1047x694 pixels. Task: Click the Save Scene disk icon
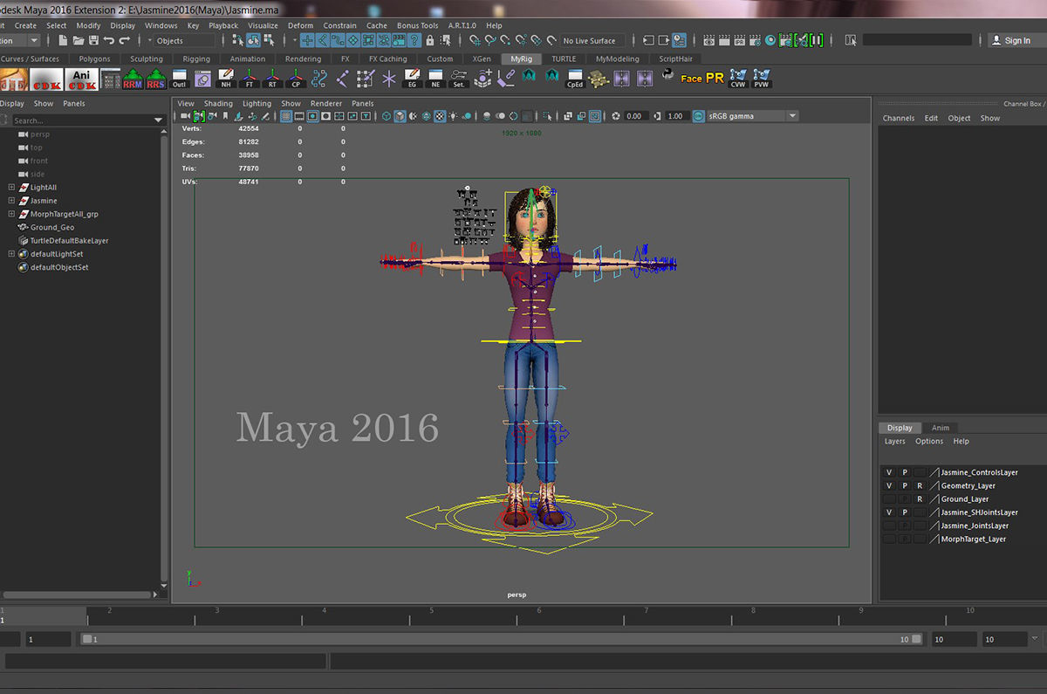93,40
